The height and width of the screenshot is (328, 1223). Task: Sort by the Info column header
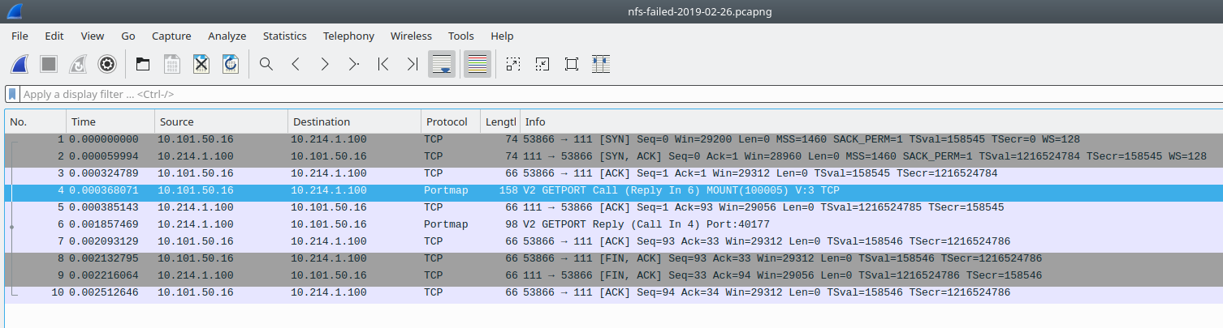click(871, 121)
